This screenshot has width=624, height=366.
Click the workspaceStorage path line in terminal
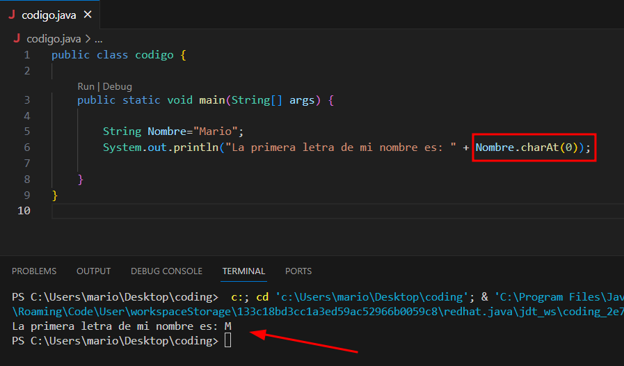point(318,312)
